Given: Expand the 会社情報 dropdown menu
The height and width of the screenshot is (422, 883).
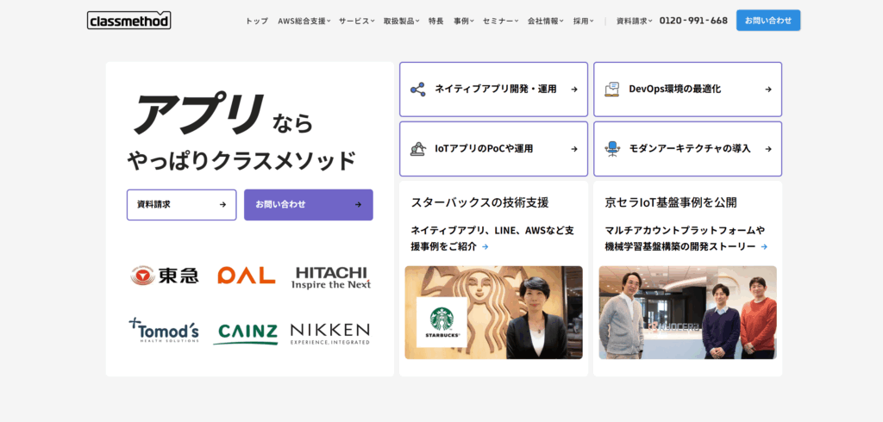Looking at the screenshot, I should (x=545, y=21).
